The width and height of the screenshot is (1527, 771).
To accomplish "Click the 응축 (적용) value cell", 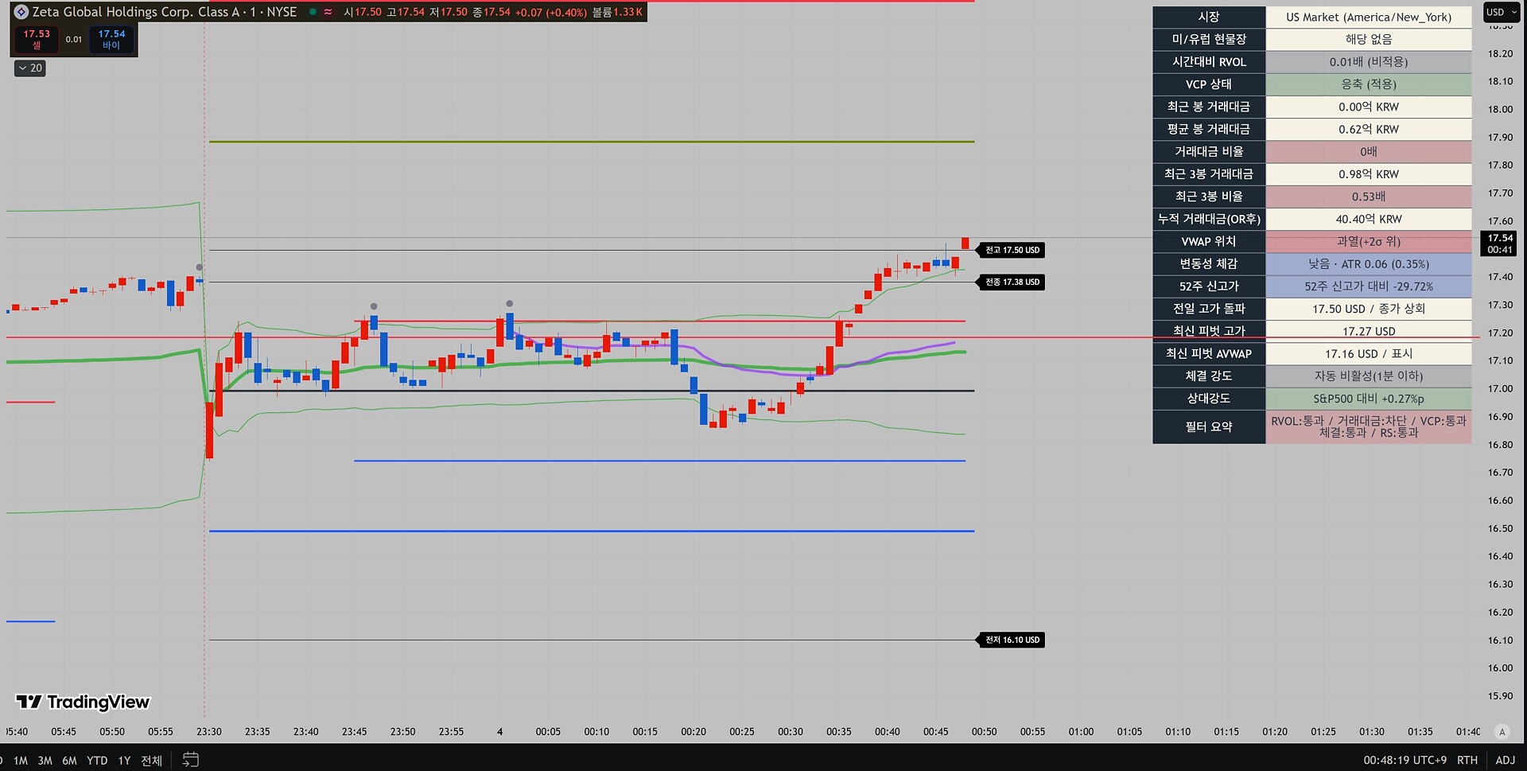I will click(1369, 84).
